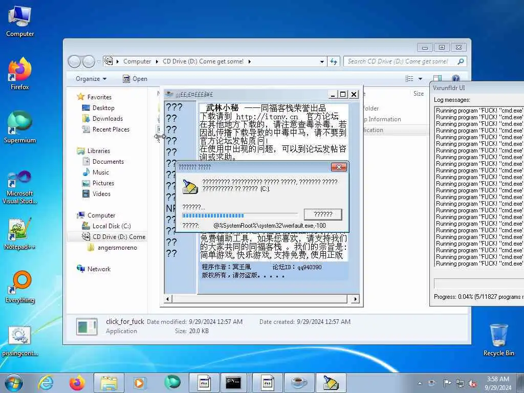Screen dimensions: 524x393
Task: Expand the arrow after CD Drive breadcrumb
Action: click(x=250, y=61)
